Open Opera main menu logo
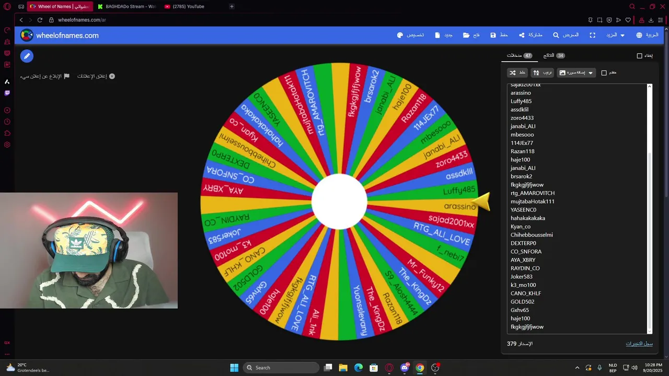The width and height of the screenshot is (669, 376). click(7, 6)
